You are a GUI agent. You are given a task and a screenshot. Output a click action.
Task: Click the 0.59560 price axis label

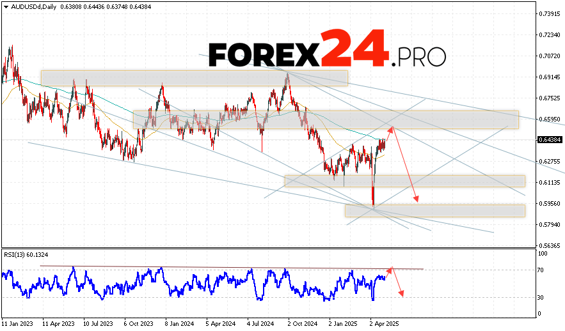pos(550,204)
